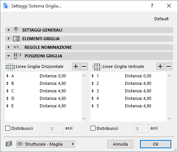Image resolution: width=178 pixels, height=152 pixels.
Task: Click the vertical assi number field
Action: click(x=142, y=128)
